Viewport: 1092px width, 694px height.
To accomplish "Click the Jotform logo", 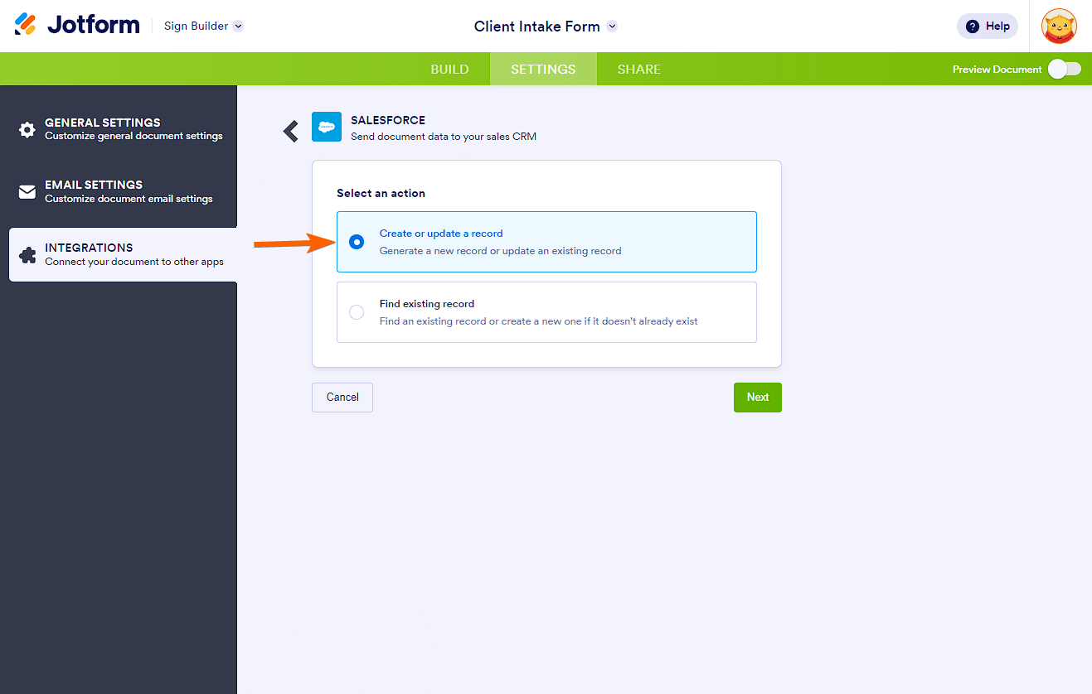I will [77, 25].
